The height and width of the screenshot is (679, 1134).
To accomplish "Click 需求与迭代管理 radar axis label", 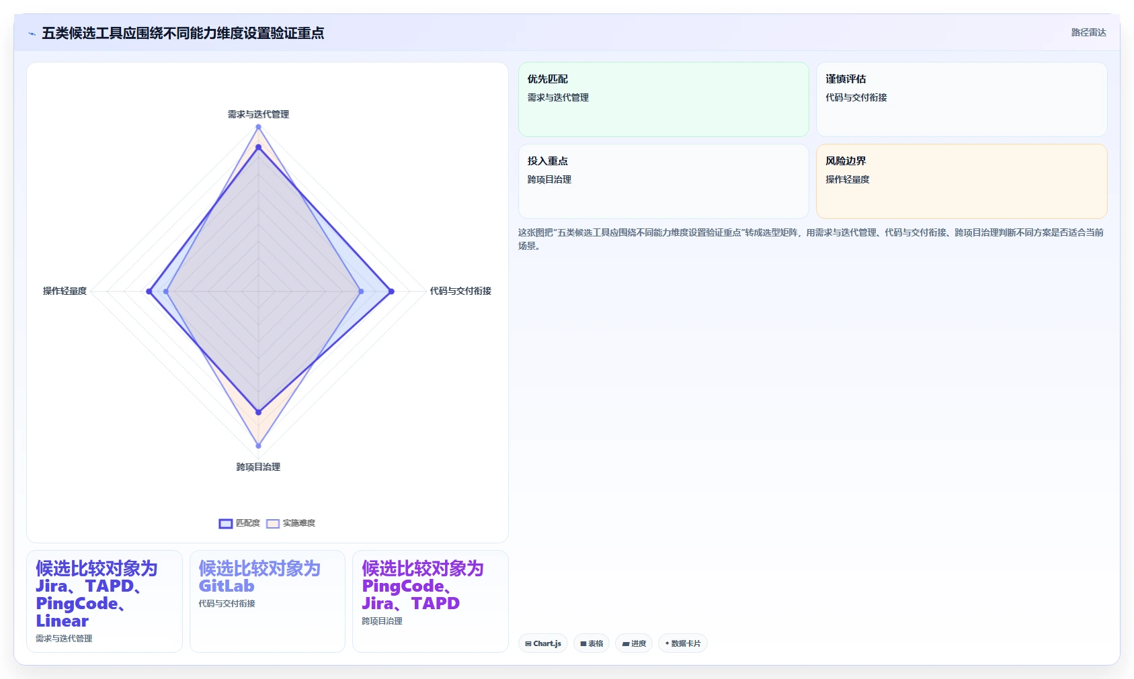I will [x=258, y=114].
